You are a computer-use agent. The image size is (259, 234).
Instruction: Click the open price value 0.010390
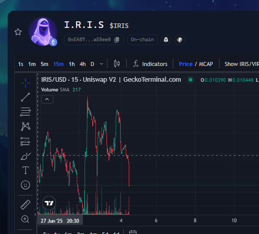215,80
